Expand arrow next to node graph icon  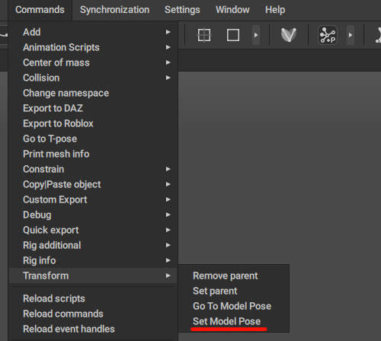tap(351, 35)
